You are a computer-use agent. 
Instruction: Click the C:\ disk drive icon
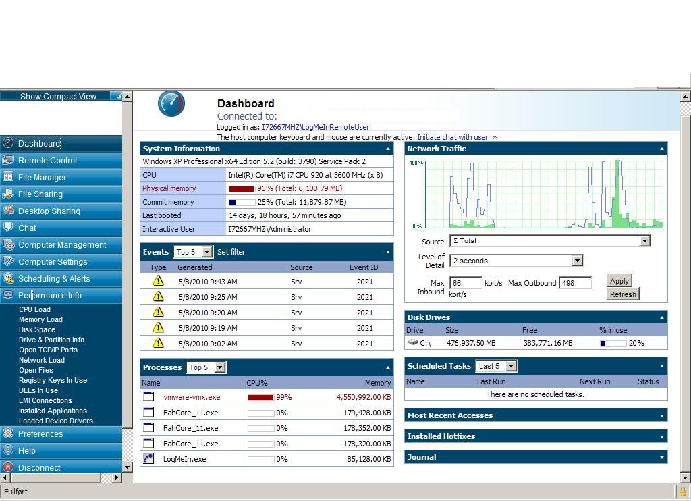tap(413, 343)
